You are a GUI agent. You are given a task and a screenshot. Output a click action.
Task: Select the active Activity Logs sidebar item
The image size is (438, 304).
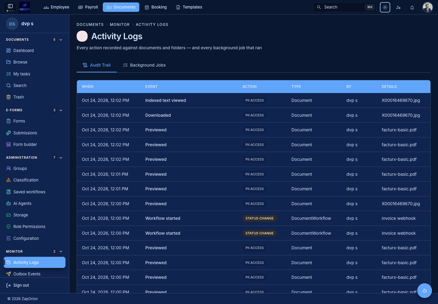tap(34, 262)
